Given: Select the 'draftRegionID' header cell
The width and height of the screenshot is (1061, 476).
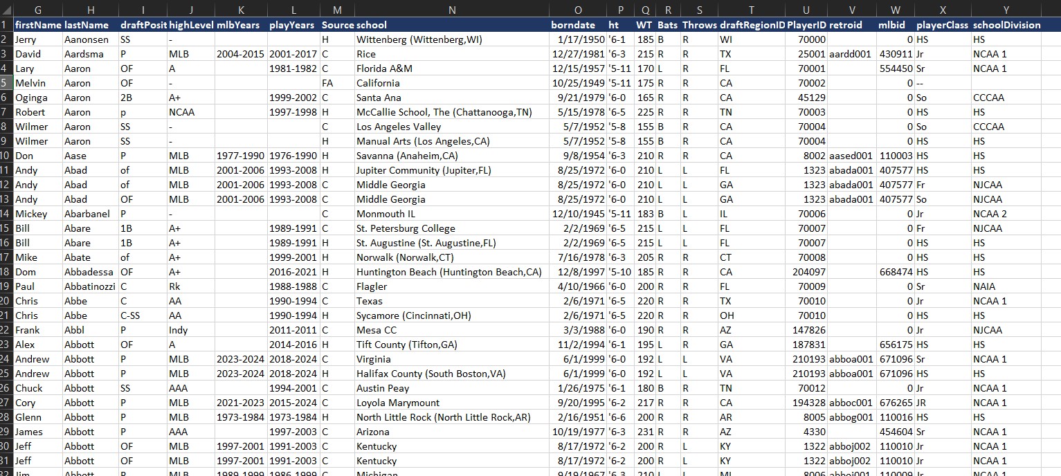Looking at the screenshot, I should coord(752,25).
